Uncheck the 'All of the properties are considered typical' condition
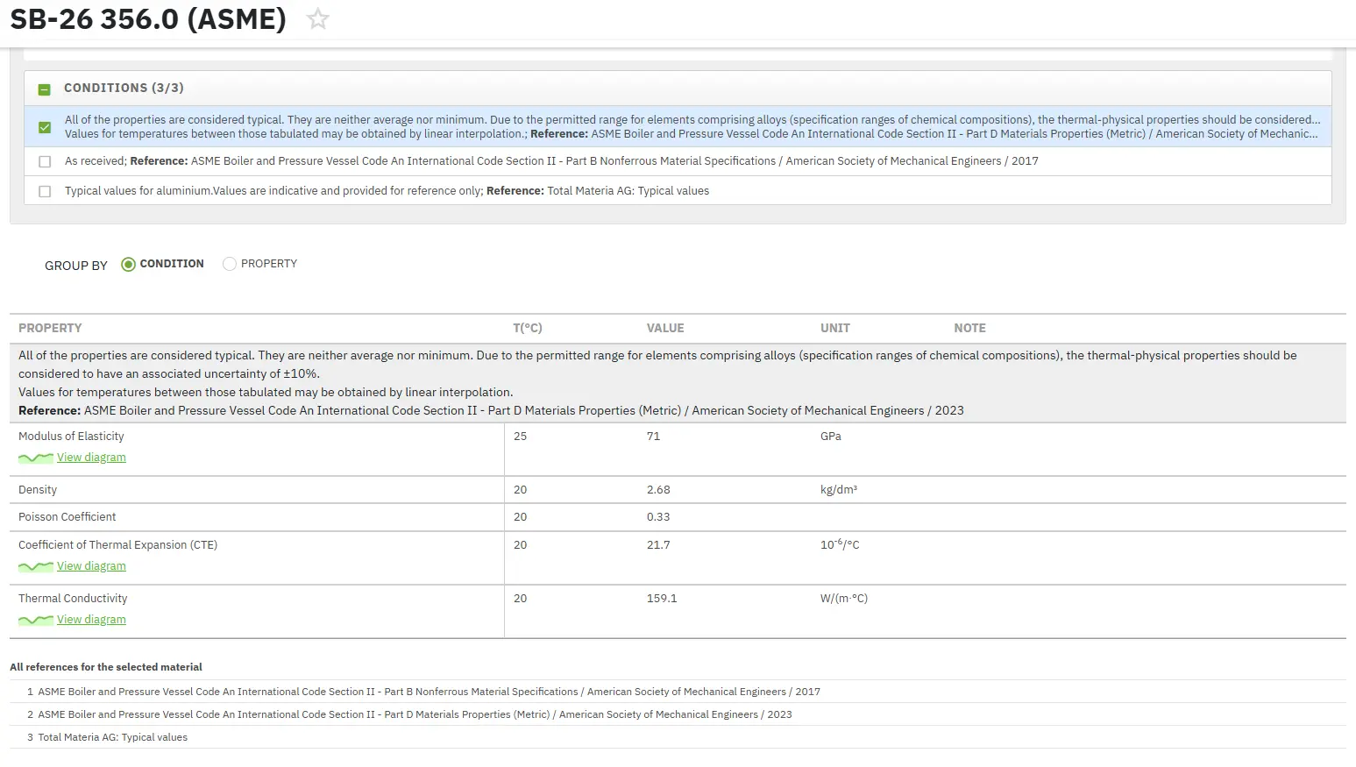This screenshot has height=767, width=1356. tap(45, 127)
